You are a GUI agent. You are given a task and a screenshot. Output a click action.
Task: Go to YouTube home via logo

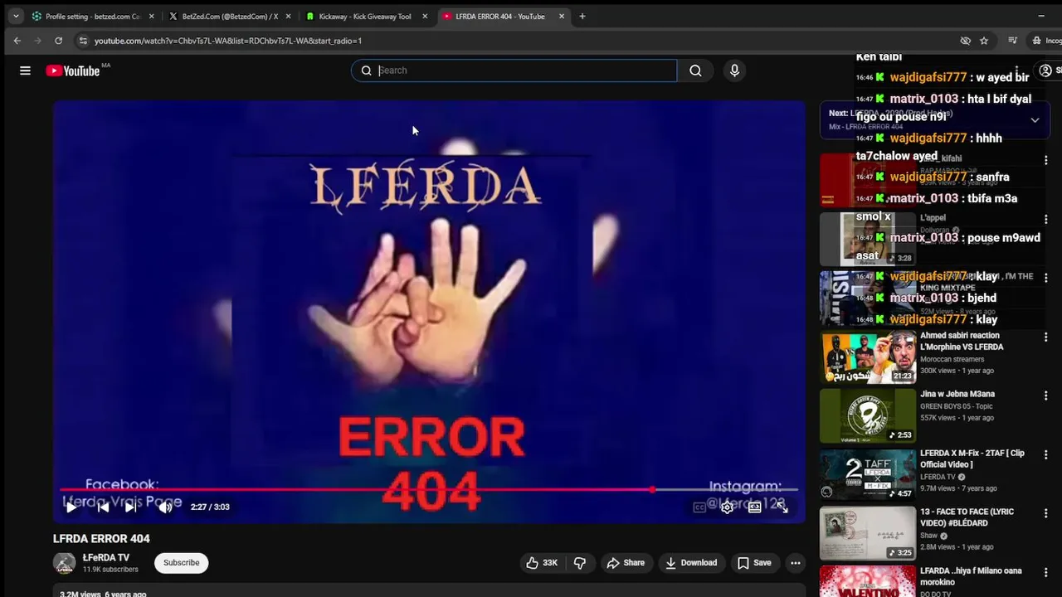click(73, 70)
